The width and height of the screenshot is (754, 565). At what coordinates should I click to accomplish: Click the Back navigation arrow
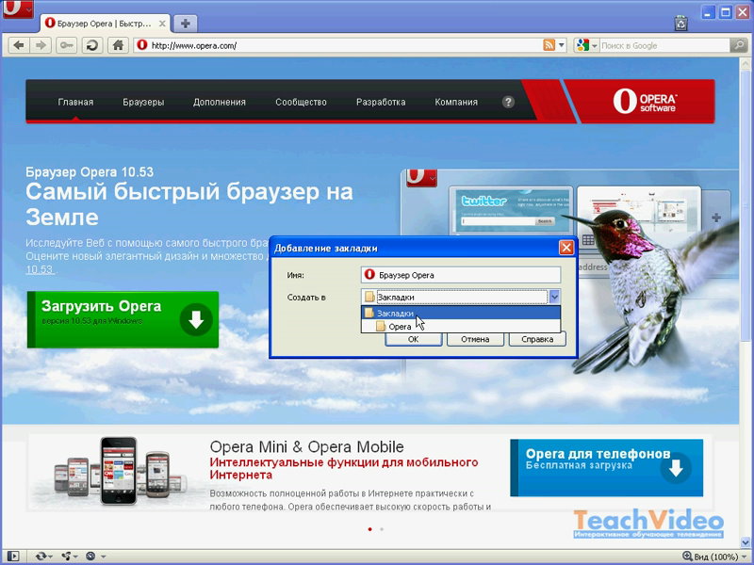click(17, 44)
